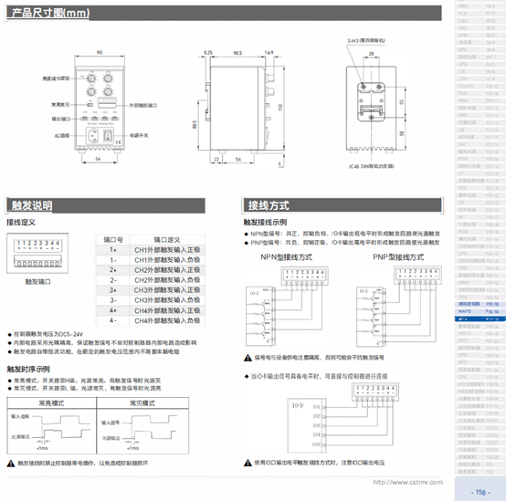Viewport: 506px width, 501px height.
Task: Click the 接线方式 section heading
Action: point(269,205)
